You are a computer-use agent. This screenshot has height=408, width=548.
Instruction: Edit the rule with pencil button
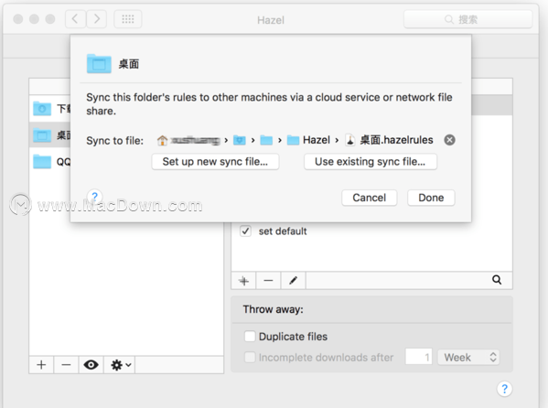click(294, 281)
